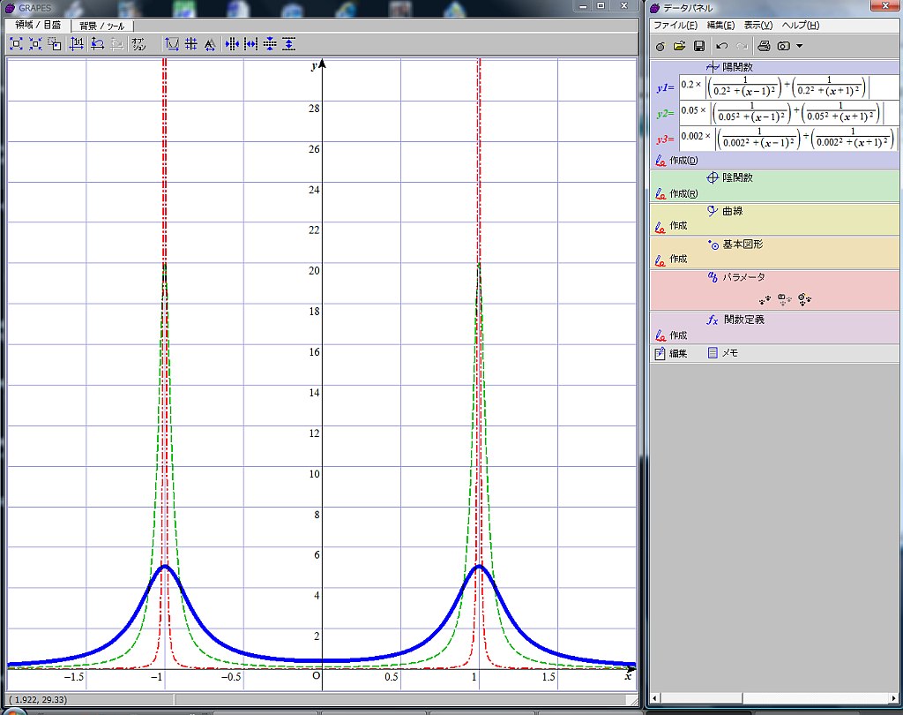Image resolution: width=903 pixels, height=715 pixels.
Task: Print using the printer icon
Action: (x=764, y=45)
